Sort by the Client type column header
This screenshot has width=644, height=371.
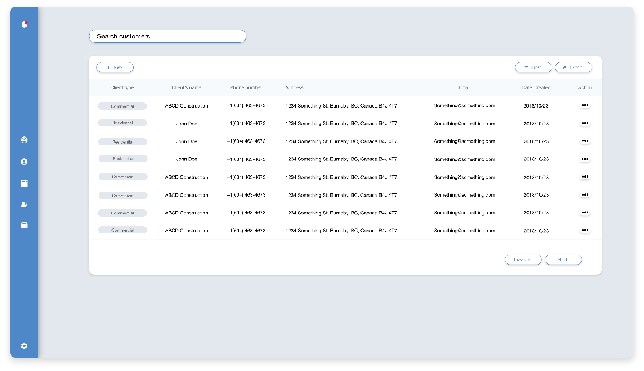pyautogui.click(x=122, y=87)
